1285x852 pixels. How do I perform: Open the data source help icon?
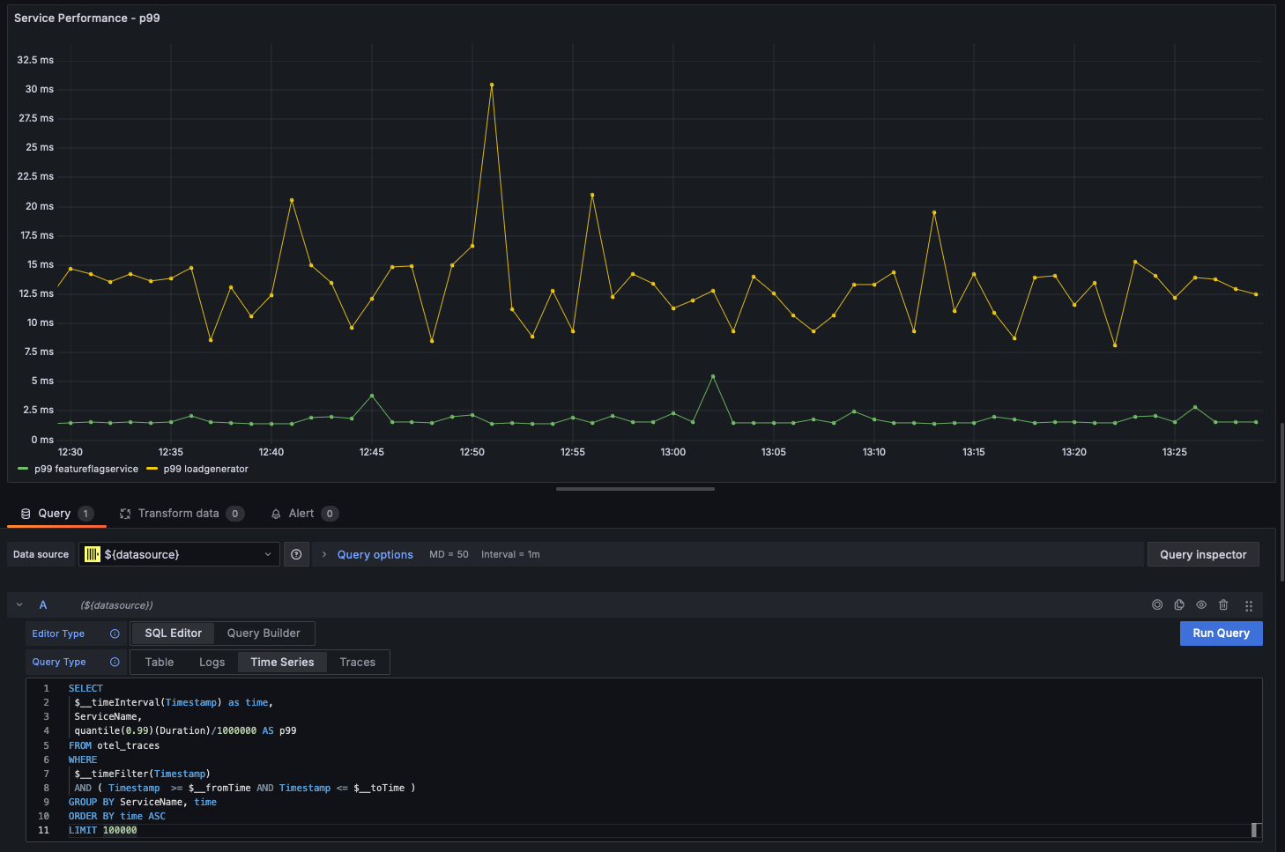pos(296,554)
